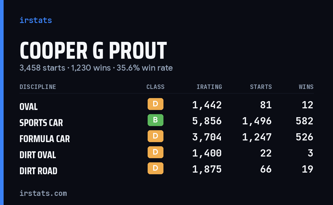This screenshot has height=205, width=333.
Task: Sort by the Starts column header
Action: tap(261, 87)
